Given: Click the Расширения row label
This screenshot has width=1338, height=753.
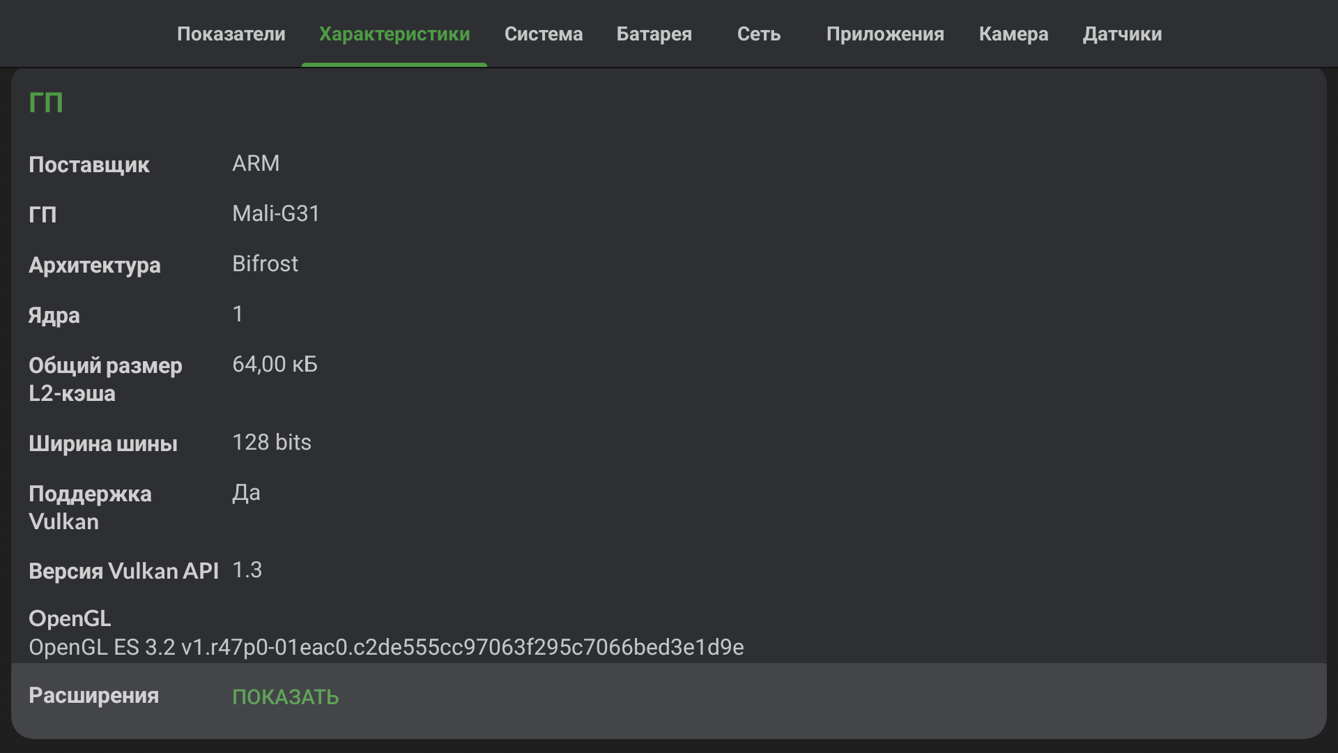Looking at the screenshot, I should pos(93,695).
